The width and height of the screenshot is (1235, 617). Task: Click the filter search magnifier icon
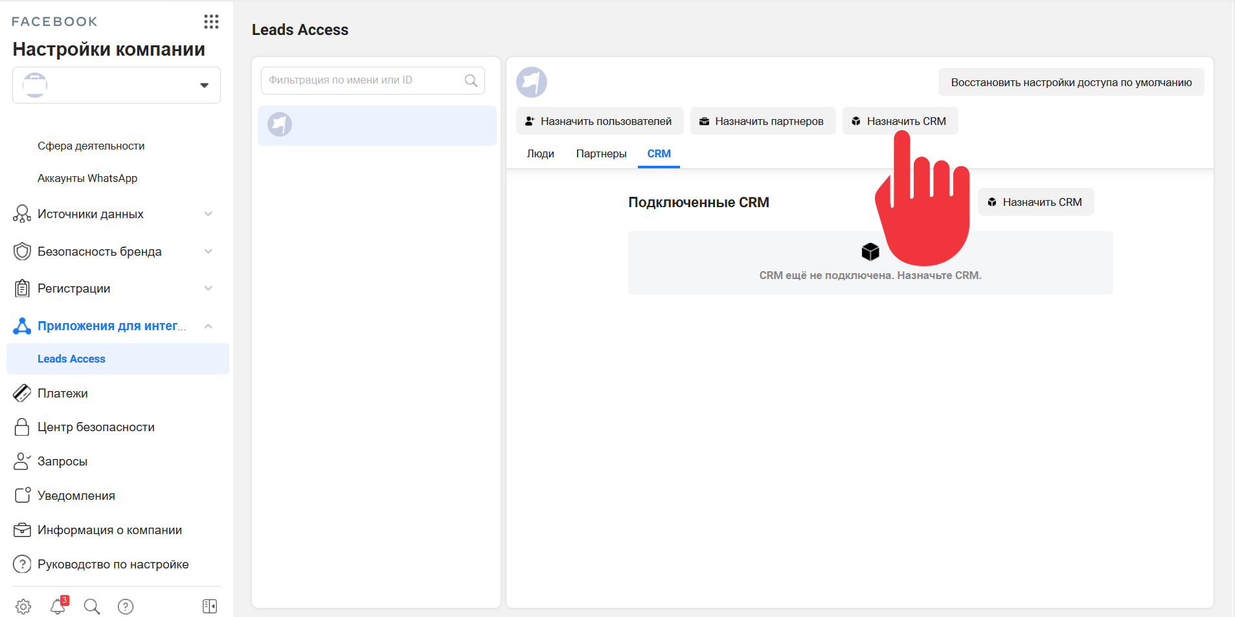(x=471, y=80)
